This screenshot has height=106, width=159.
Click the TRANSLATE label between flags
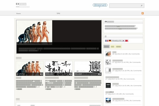[x=117, y=41]
